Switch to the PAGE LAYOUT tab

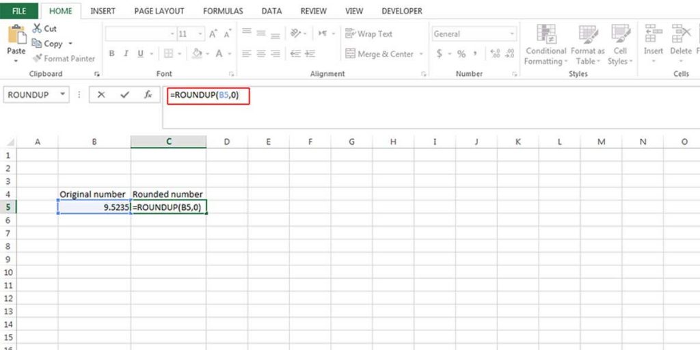[x=159, y=11]
